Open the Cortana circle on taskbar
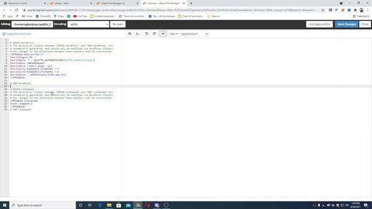 (81, 205)
